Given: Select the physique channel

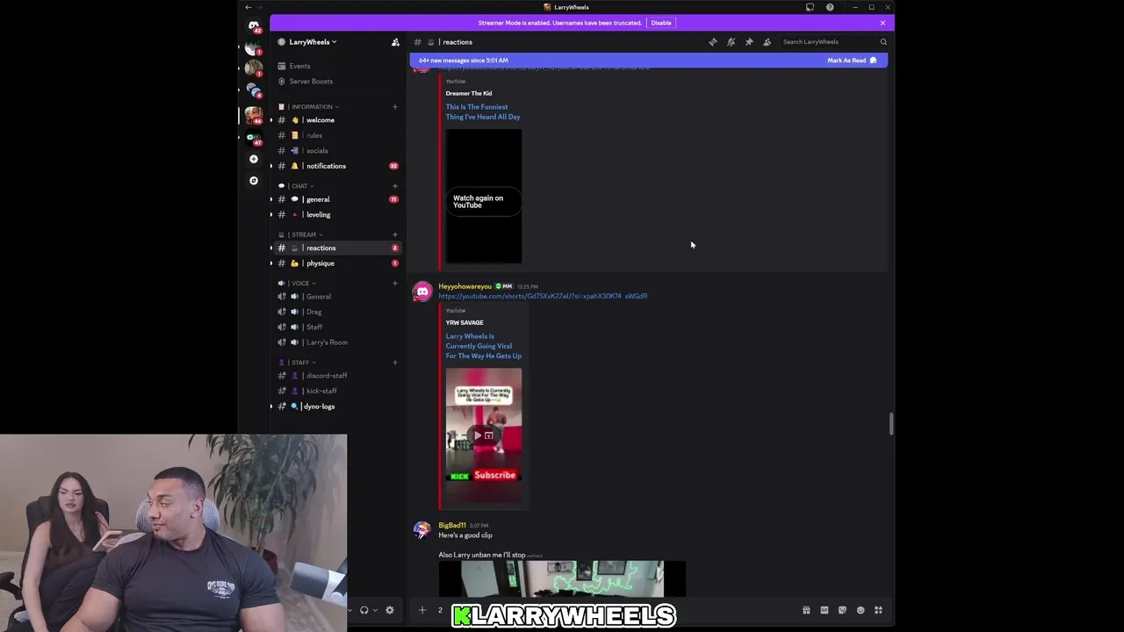Looking at the screenshot, I should tap(337, 263).
